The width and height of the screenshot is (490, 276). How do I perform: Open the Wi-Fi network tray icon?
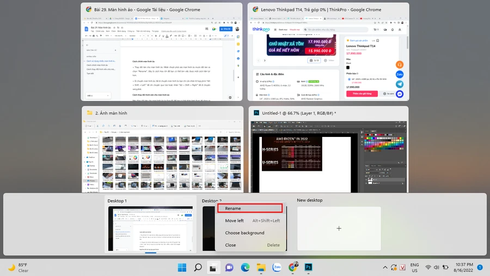coord(428,268)
